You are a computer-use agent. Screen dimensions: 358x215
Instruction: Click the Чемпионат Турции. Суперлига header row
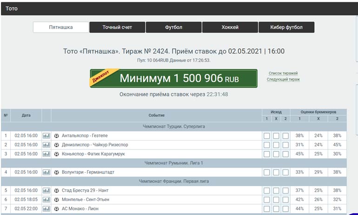coord(174,127)
